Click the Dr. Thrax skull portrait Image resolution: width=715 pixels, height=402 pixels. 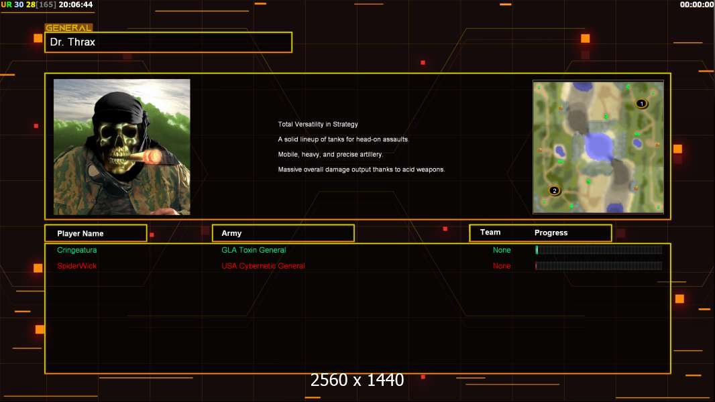pos(122,147)
